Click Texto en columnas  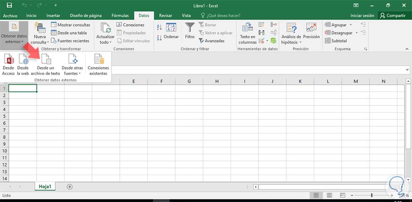[248, 33]
